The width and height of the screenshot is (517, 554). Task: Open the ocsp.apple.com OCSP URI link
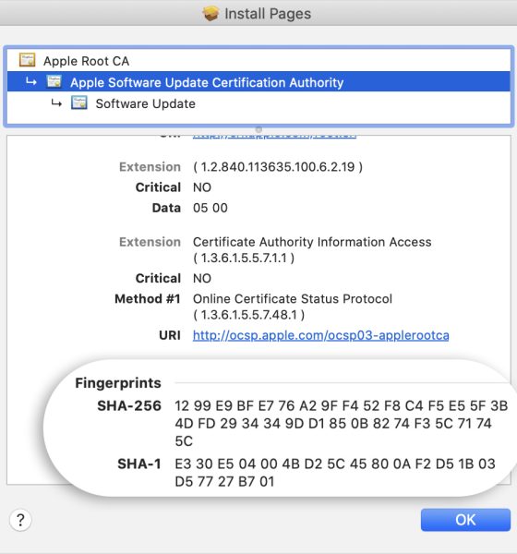click(321, 335)
